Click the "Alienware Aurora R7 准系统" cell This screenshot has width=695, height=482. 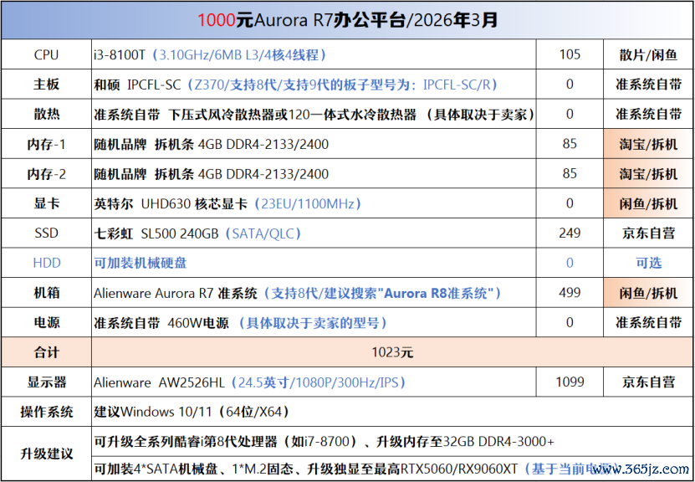click(x=314, y=292)
